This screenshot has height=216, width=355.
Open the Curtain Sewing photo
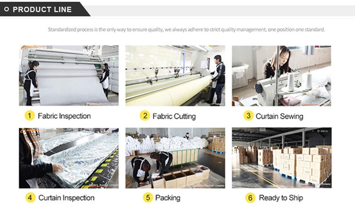click(282, 76)
